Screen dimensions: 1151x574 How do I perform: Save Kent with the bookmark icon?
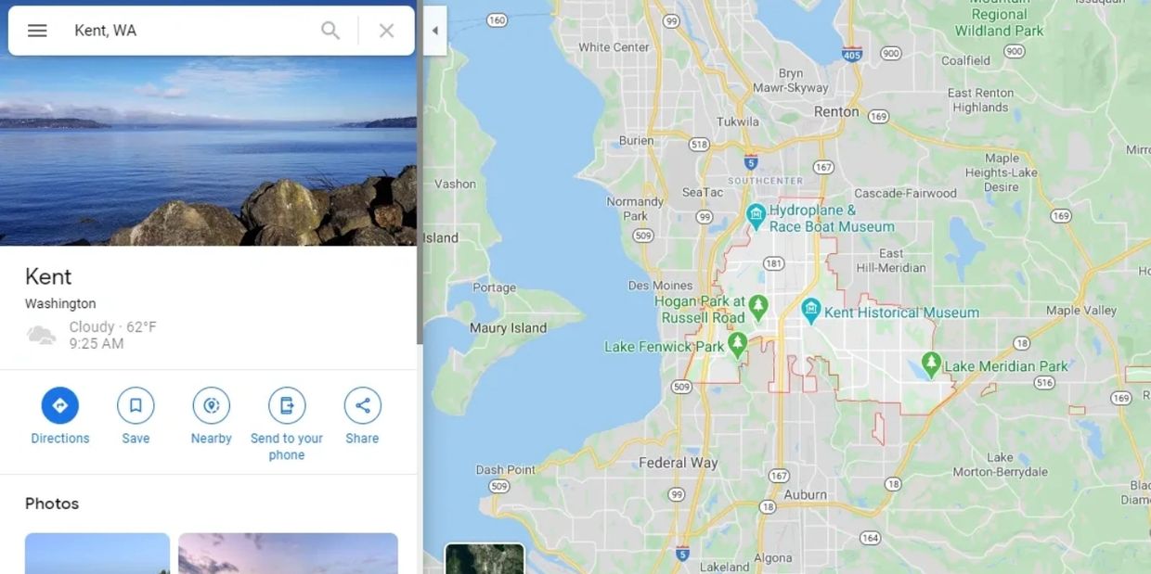click(136, 405)
